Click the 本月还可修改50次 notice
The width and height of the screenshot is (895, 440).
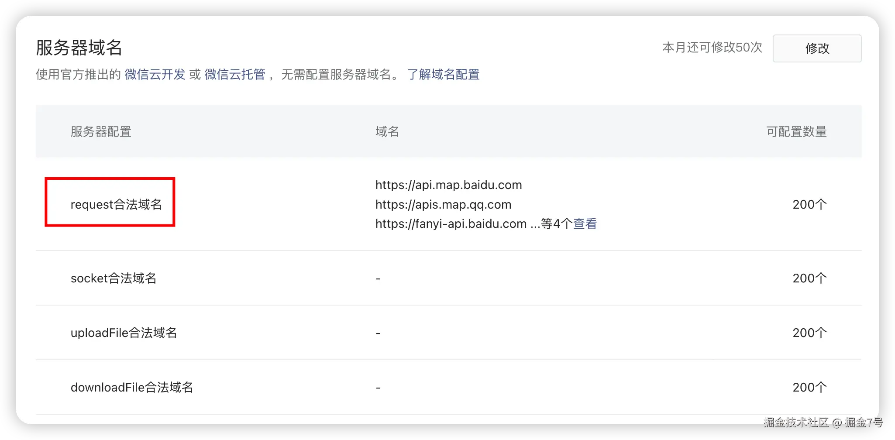[712, 48]
